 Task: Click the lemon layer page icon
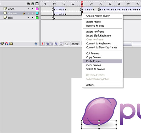click(5, 9)
